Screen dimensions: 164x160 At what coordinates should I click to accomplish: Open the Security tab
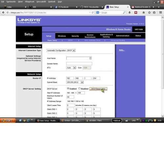pos(75,36)
